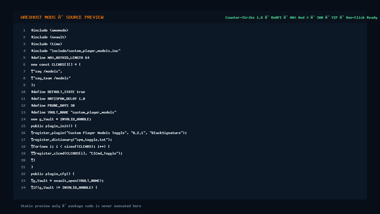Select the "if(g_Vault != INVALID_HANDLE) {" line

[x=64, y=188]
